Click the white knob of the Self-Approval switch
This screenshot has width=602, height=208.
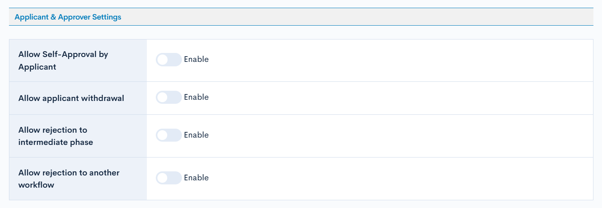coord(163,59)
